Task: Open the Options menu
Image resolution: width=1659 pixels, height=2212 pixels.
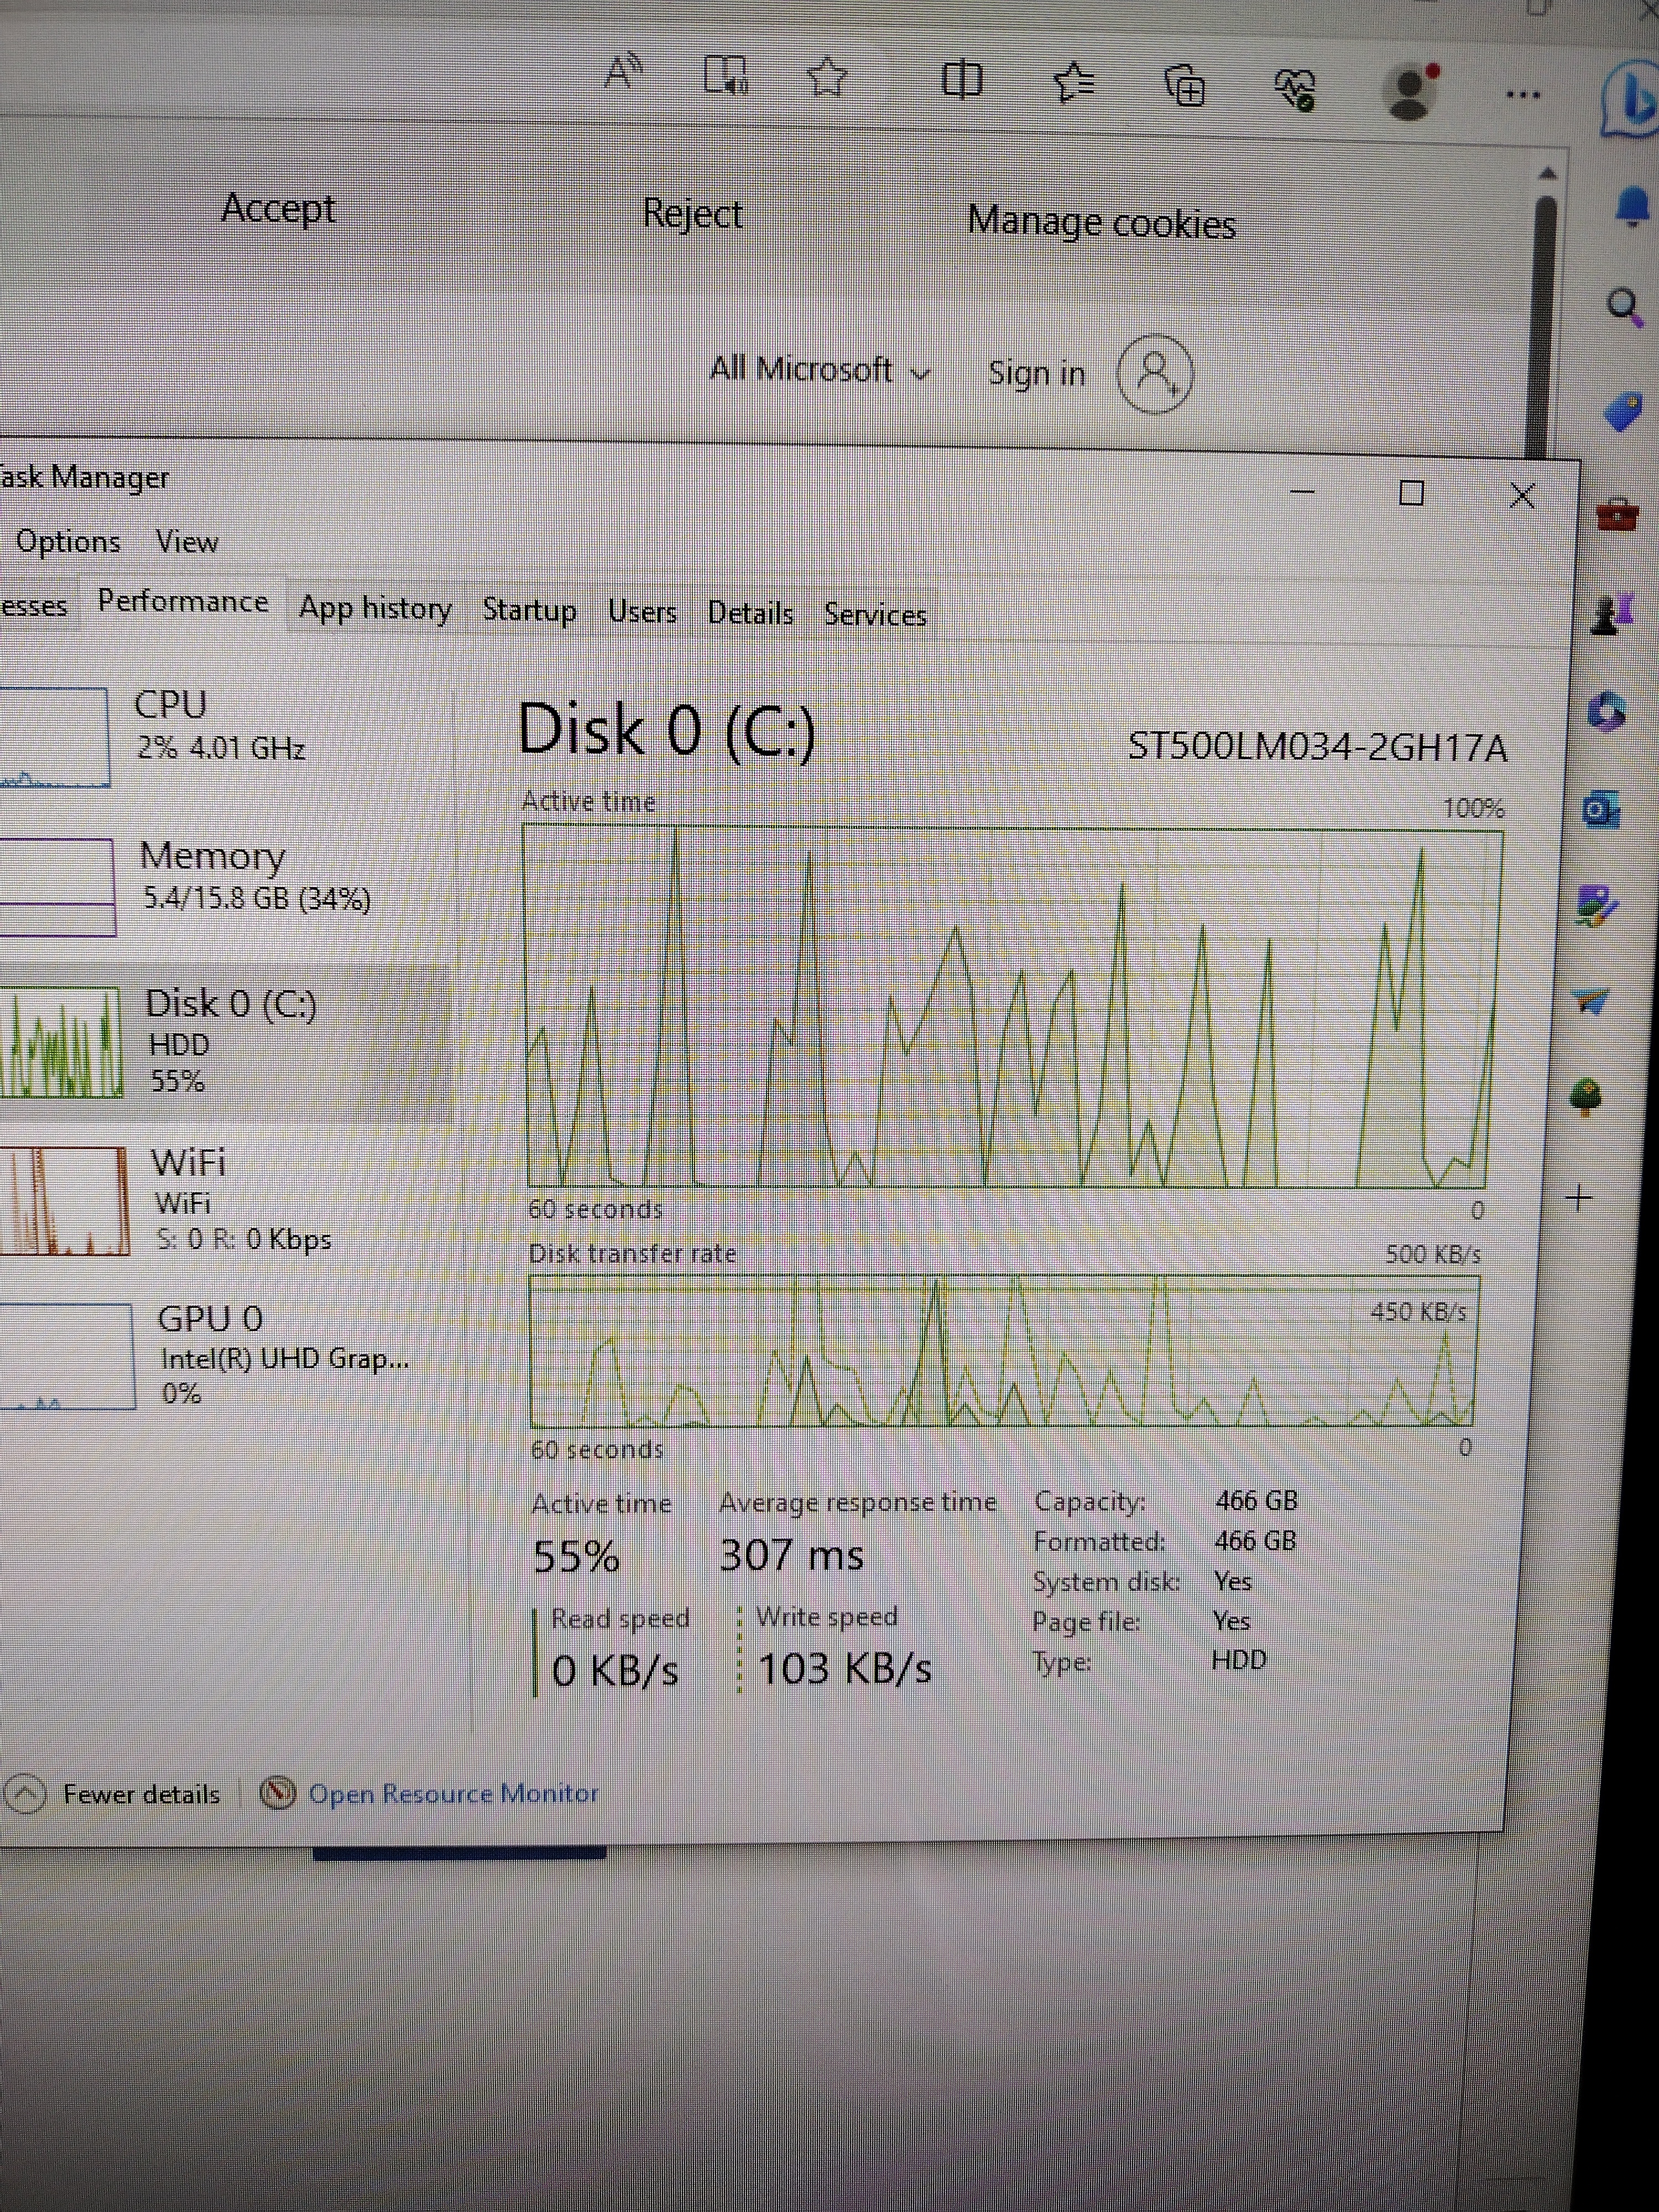Action: coord(68,542)
